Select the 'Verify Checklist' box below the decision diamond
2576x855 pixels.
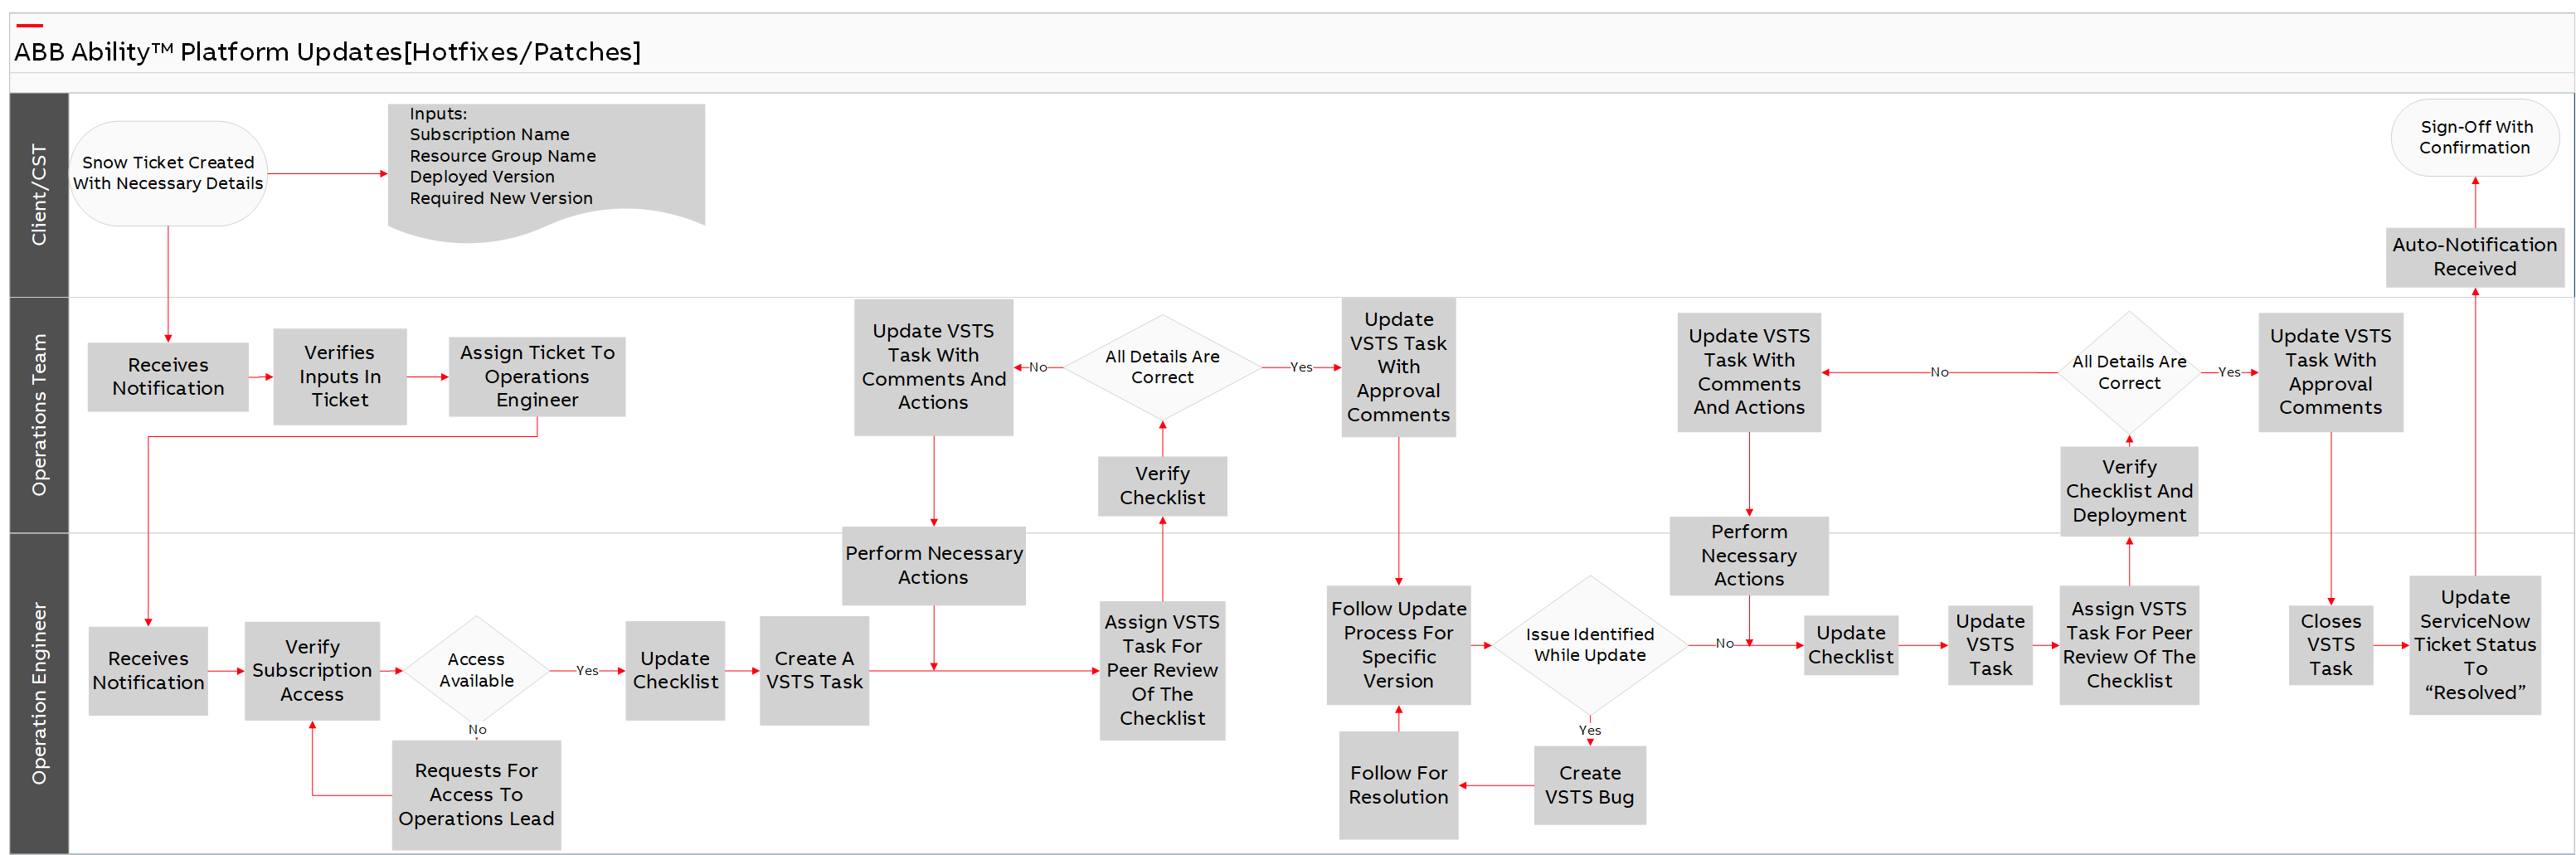tap(1162, 486)
